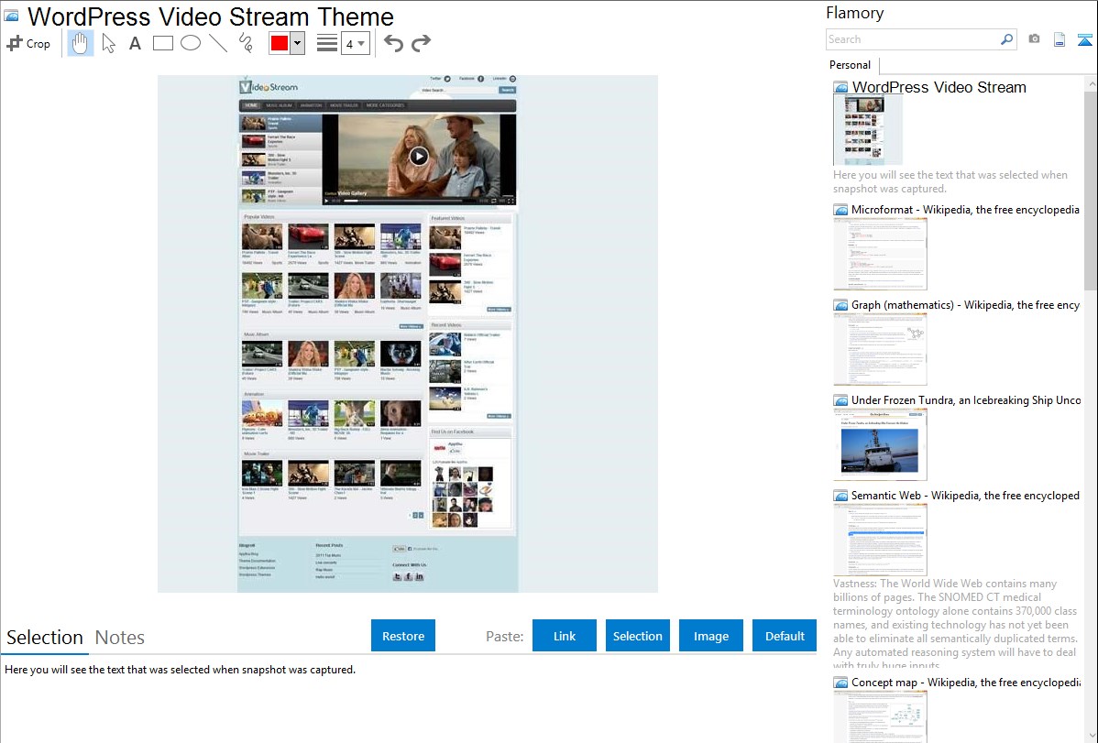Open the Notes tab
The width and height of the screenshot is (1098, 743).
120,638
